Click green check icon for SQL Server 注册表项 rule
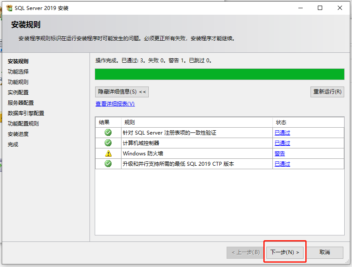Screen dimensions: 352x267 (x=108, y=132)
